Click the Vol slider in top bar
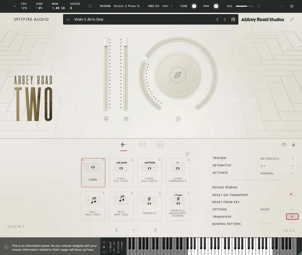Screen dimensions: 302x255 [x=245, y=6]
